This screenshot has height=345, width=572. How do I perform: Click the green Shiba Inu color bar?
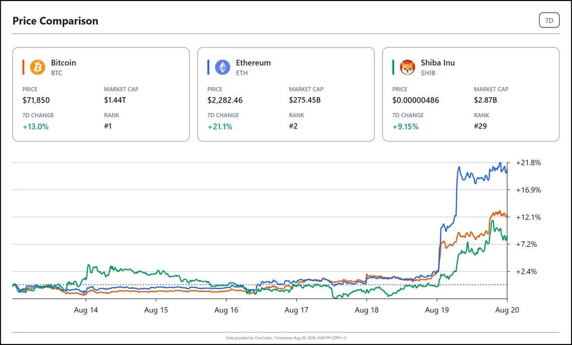coord(393,67)
